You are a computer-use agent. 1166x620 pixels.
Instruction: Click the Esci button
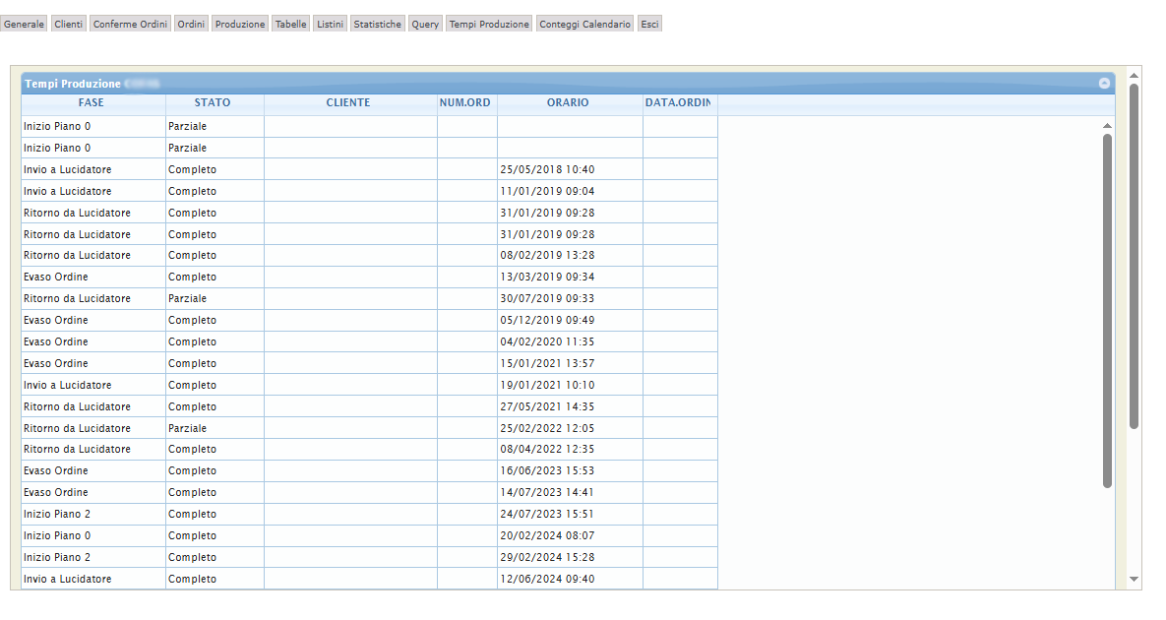click(650, 24)
